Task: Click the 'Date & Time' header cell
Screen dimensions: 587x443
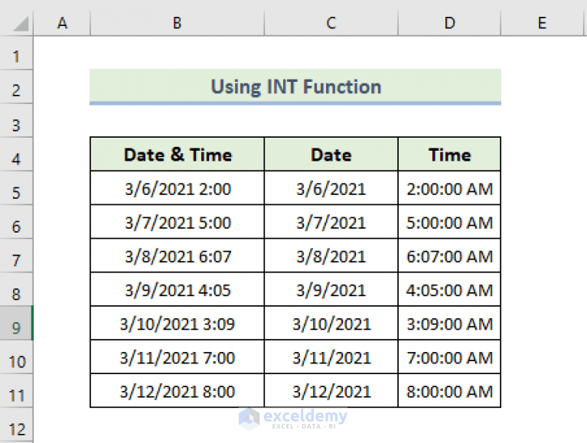Action: [x=178, y=155]
